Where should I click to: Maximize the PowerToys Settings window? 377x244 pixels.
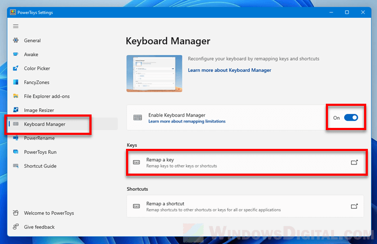tap(347, 12)
